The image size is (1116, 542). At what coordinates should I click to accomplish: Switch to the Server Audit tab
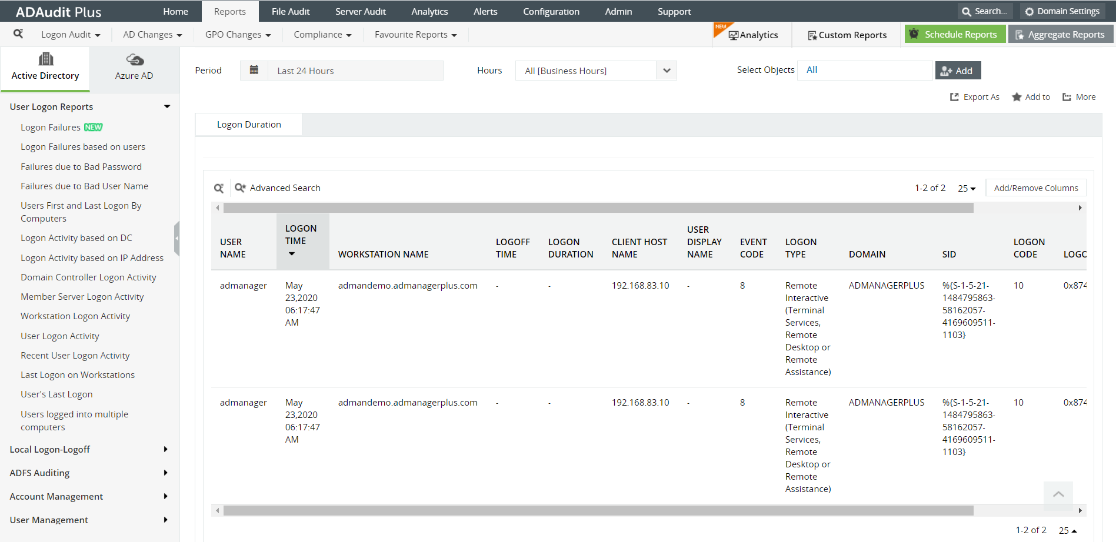pos(361,11)
